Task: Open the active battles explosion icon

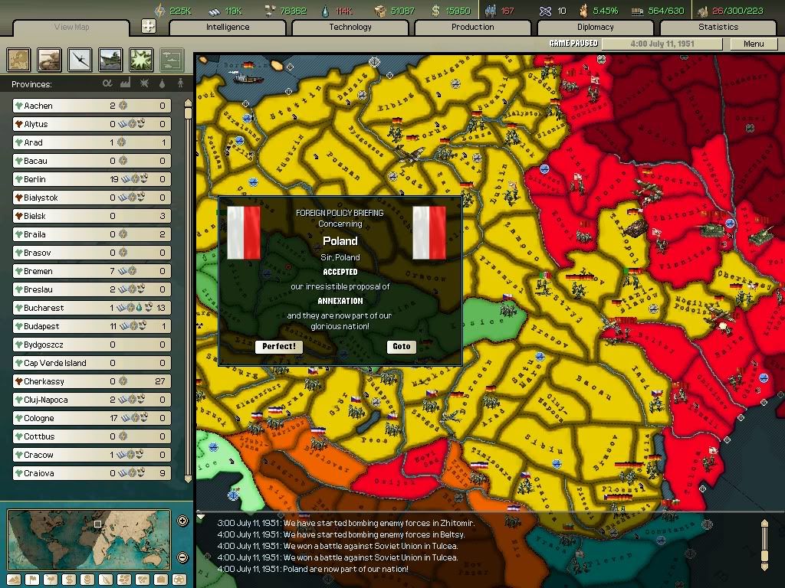Action: [x=142, y=60]
